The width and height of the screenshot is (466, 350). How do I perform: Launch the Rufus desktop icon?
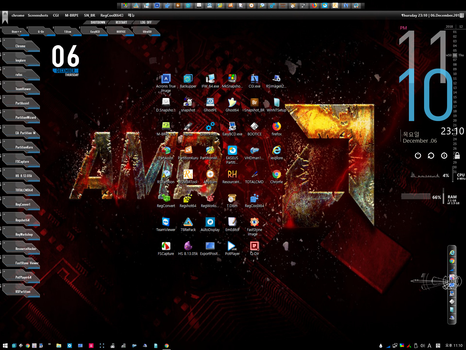(188, 129)
